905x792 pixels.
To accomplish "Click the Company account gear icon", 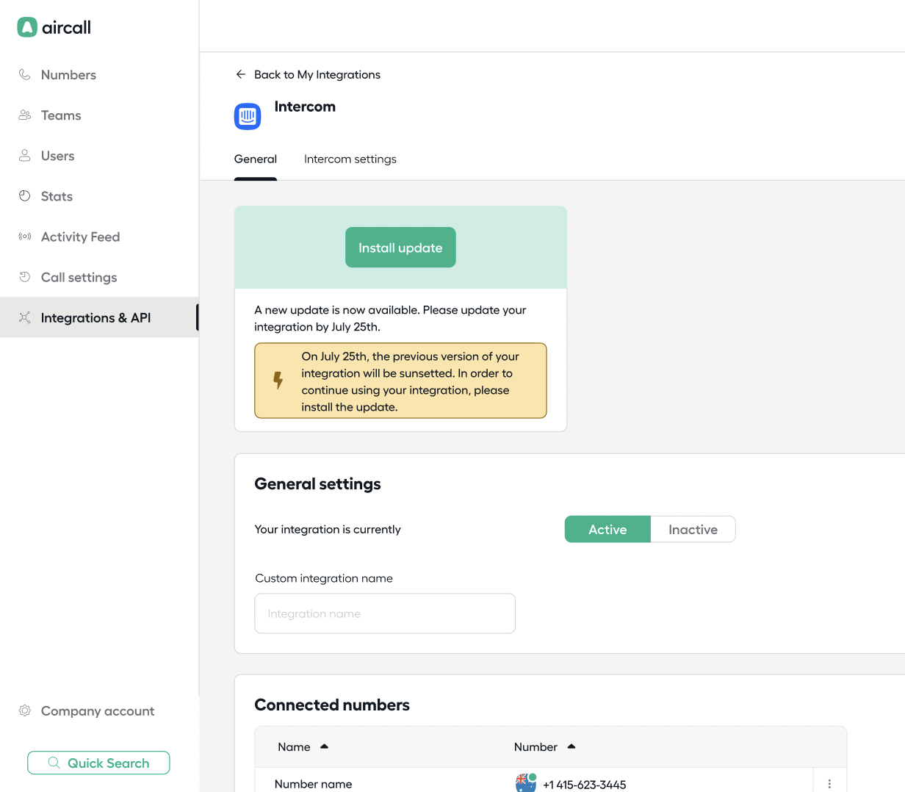I will (25, 710).
